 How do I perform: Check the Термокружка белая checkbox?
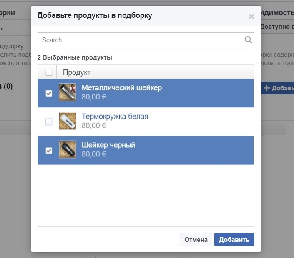(x=49, y=122)
